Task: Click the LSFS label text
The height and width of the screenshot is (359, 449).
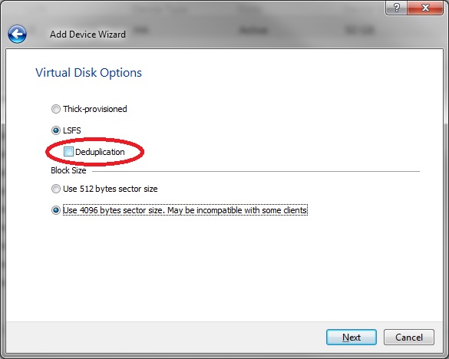Action: click(72, 130)
